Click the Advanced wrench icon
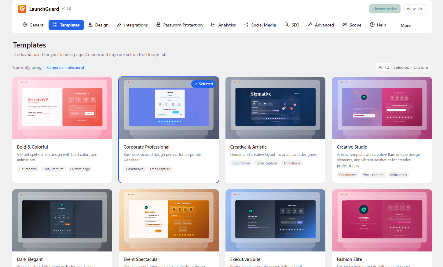 (x=310, y=25)
